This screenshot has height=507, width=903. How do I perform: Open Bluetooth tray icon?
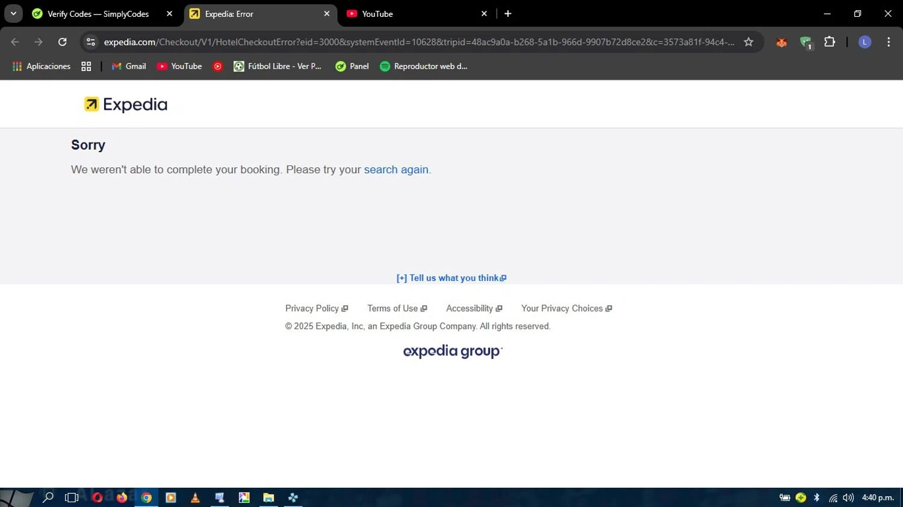click(817, 497)
